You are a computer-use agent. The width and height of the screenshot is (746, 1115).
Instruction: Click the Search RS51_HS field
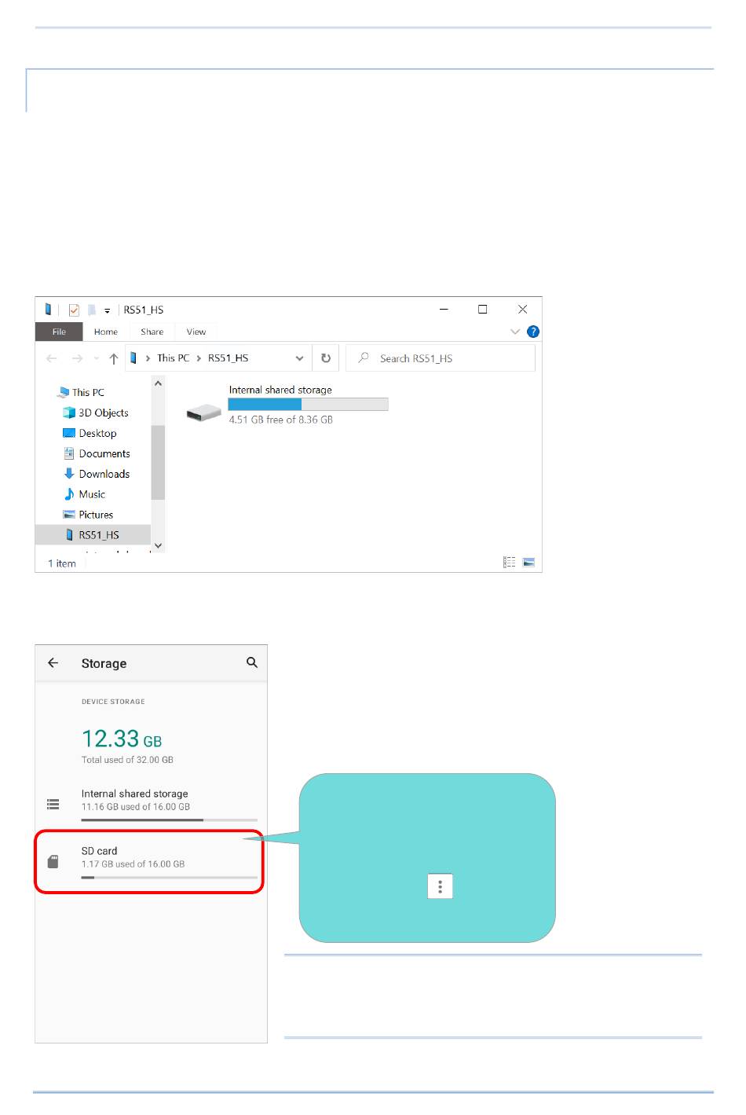(x=441, y=358)
